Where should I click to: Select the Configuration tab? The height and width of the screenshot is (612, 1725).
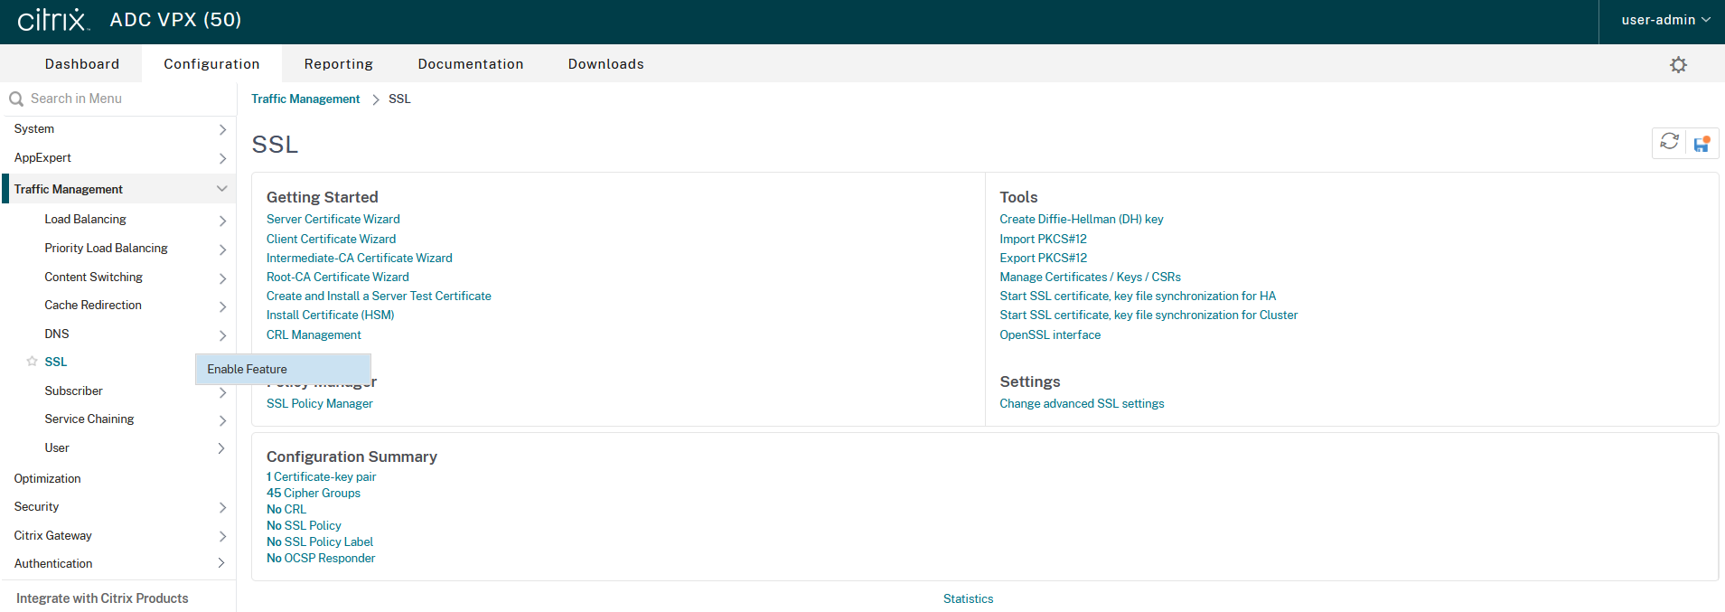(211, 64)
